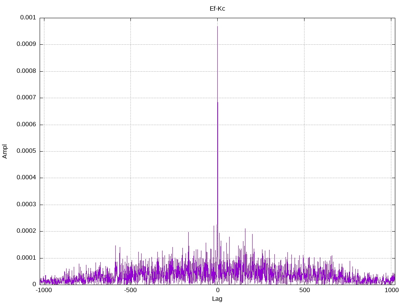Viewport: 406px width, 304px height.
Task: Click the 0.0004 y-axis tick label
Action: 26,178
